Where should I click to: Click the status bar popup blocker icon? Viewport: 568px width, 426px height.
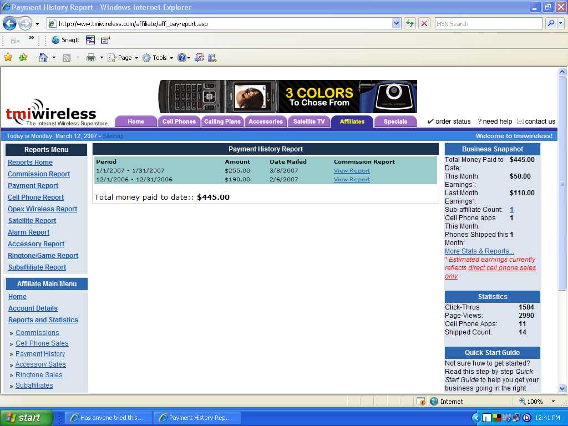(x=421, y=402)
